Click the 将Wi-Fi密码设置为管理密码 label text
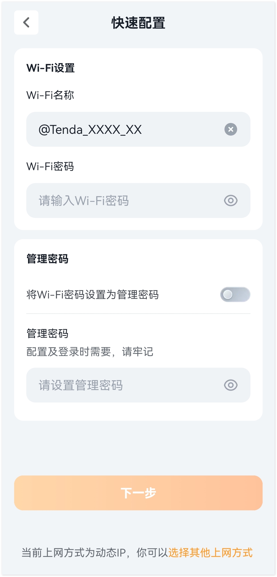277x577 pixels. point(92,295)
